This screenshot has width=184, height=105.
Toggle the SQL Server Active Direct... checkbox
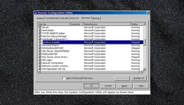[x=40, y=57]
